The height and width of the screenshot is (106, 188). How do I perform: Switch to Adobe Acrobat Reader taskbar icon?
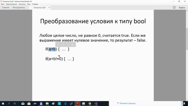coord(78,103)
